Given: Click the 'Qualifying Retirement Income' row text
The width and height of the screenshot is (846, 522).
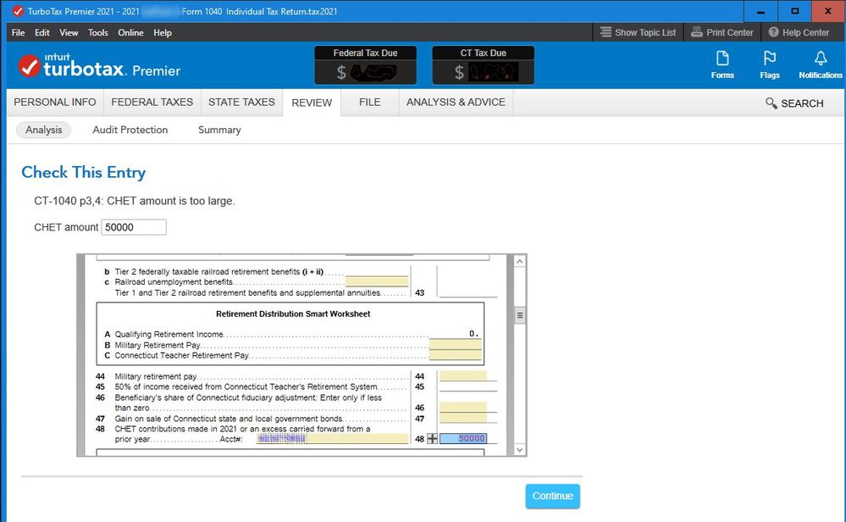Looking at the screenshot, I should (x=169, y=334).
